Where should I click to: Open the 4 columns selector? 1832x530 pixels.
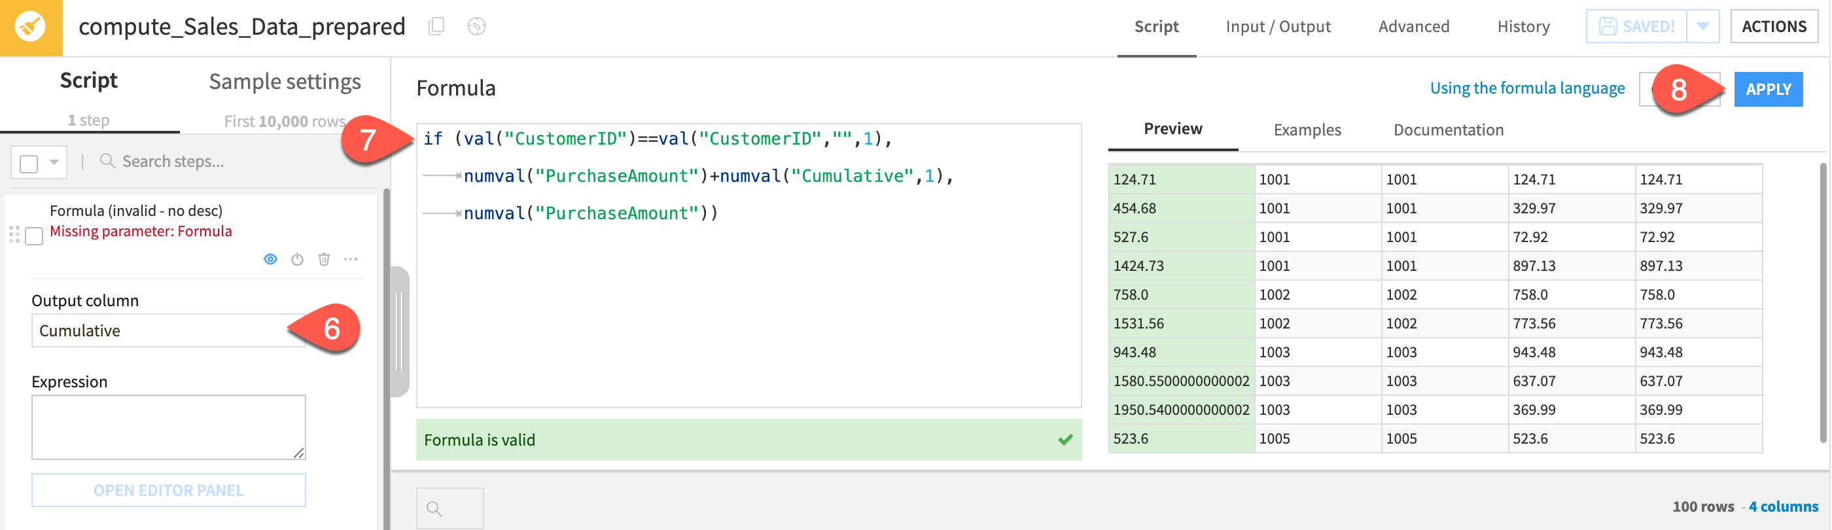1782,506
